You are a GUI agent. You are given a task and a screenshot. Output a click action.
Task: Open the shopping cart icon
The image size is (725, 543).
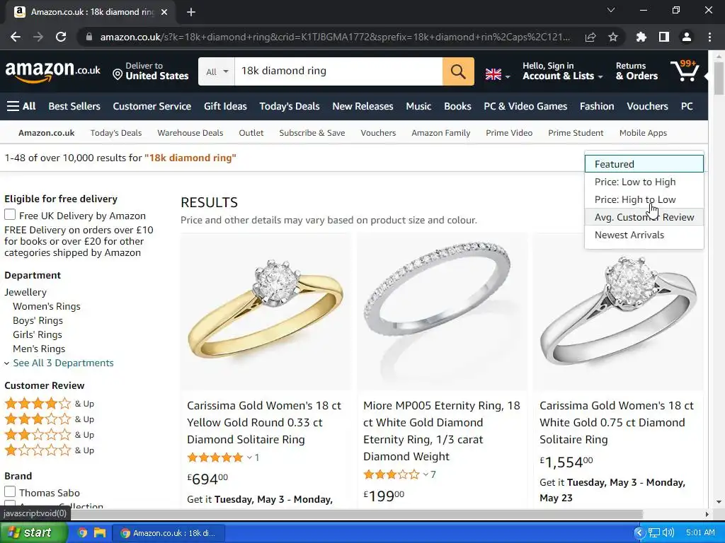[685, 71]
